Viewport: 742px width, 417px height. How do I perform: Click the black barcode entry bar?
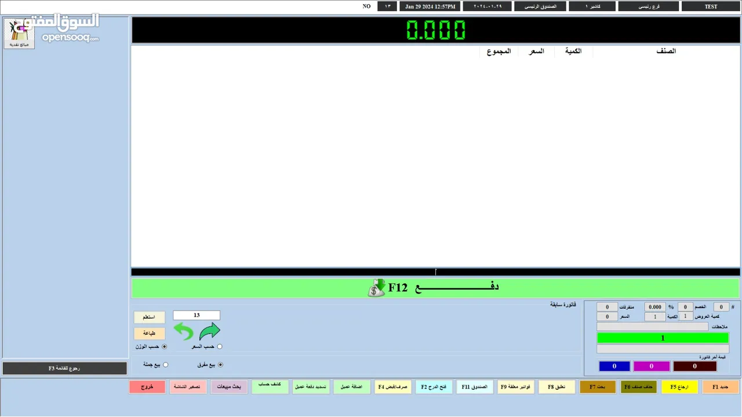435,272
